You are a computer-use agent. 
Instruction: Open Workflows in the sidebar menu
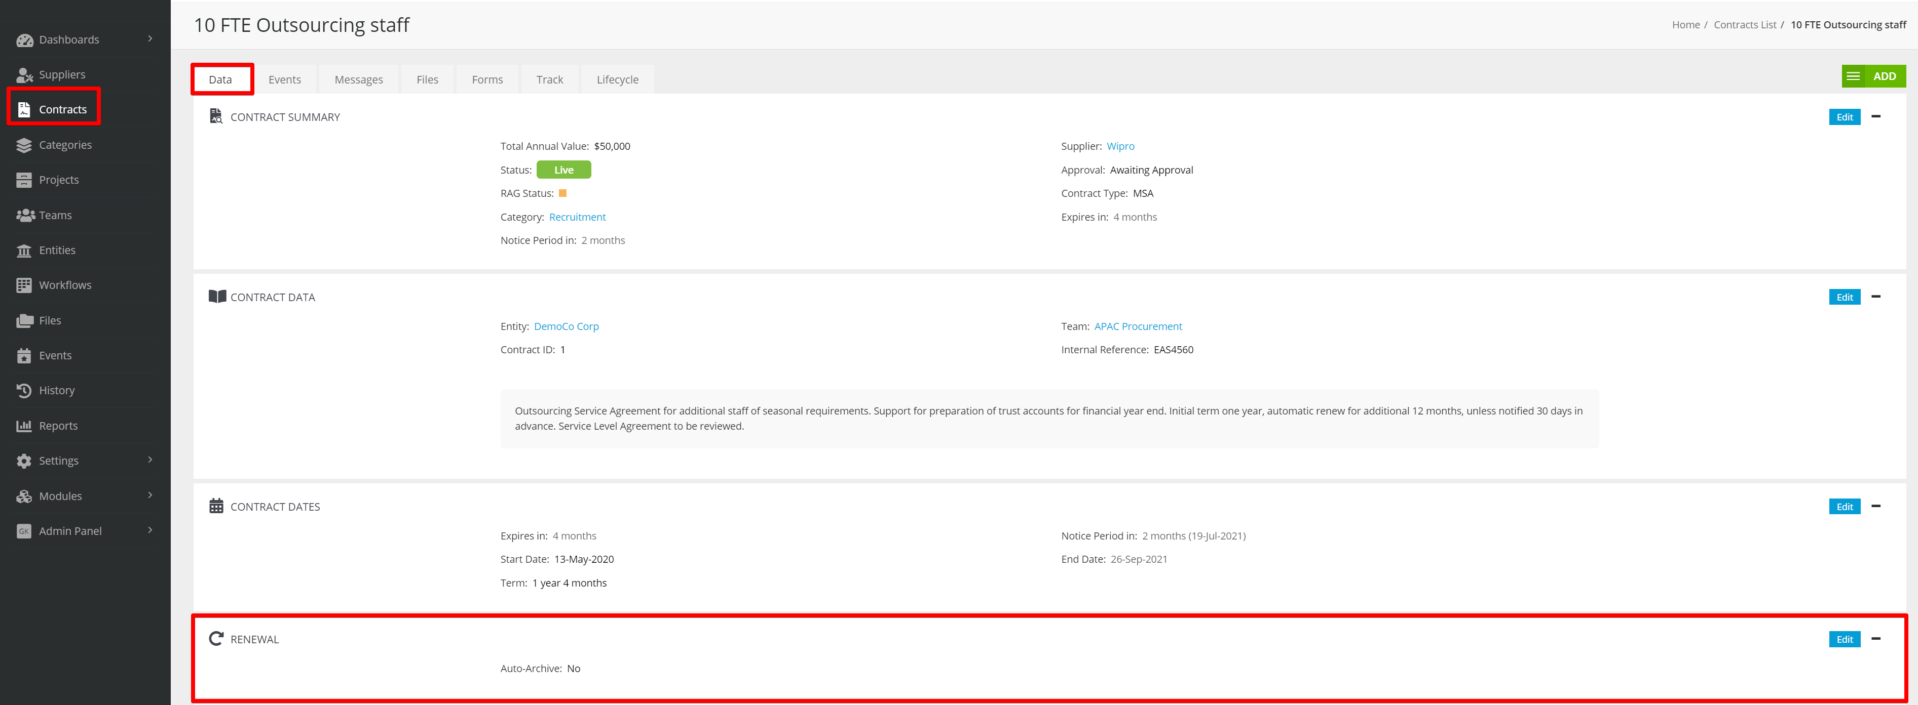tap(65, 285)
